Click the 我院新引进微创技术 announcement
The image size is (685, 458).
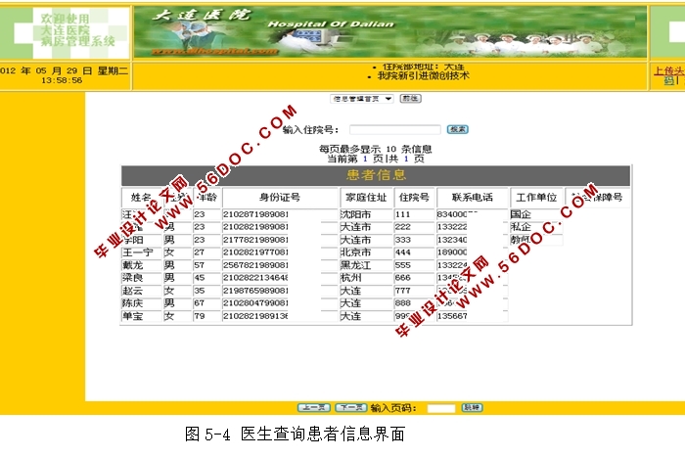tap(423, 75)
